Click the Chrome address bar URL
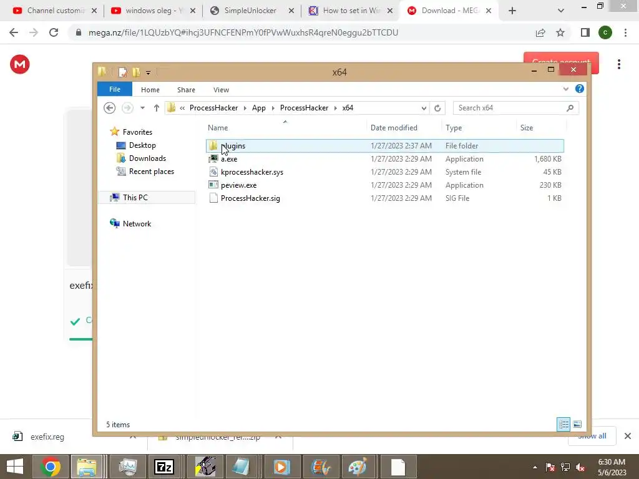 click(x=243, y=32)
